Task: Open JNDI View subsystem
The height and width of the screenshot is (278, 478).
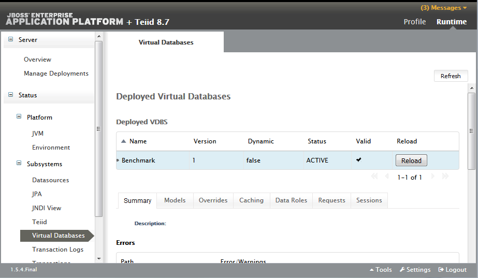Action: tap(47, 208)
